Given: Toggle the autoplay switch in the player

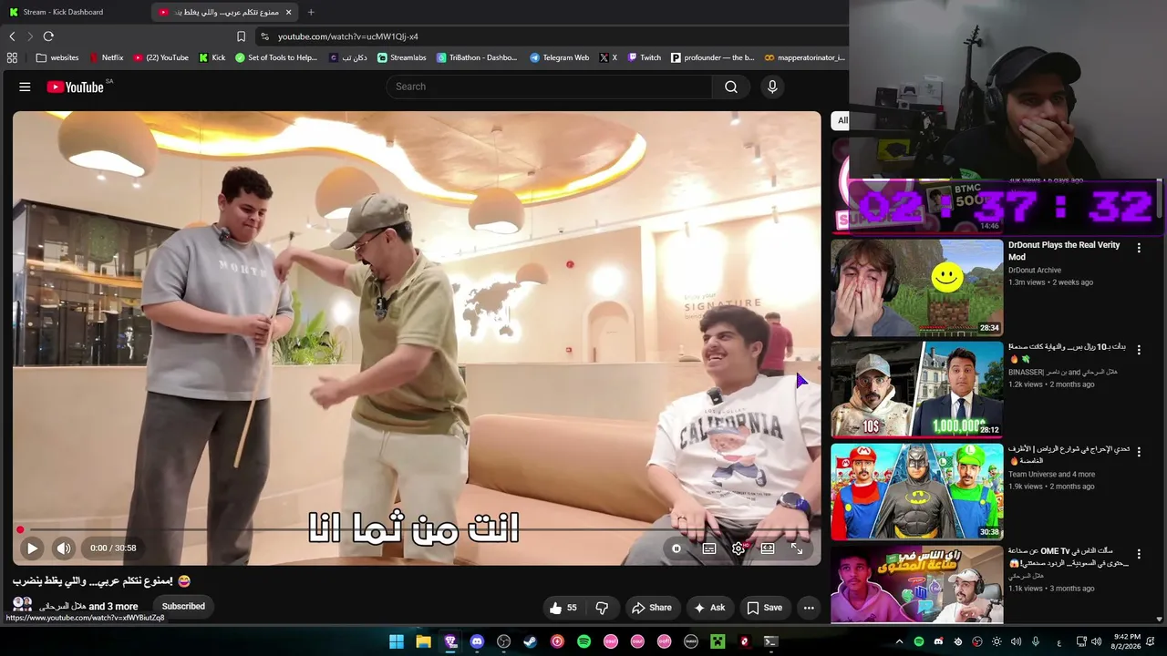Looking at the screenshot, I should [x=676, y=548].
